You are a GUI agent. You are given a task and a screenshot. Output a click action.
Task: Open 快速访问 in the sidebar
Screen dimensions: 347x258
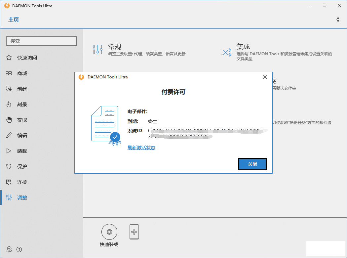pos(27,58)
